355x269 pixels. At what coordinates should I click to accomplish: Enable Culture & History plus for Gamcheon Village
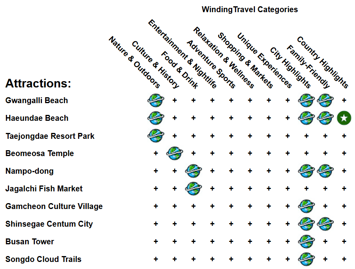175,206
